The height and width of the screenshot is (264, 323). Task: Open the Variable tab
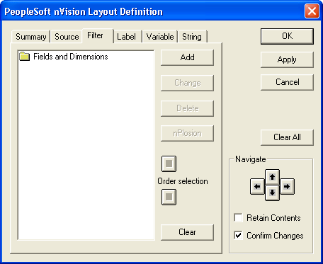click(160, 37)
